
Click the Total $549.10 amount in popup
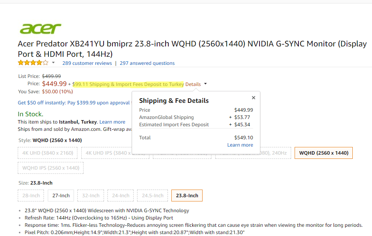pyautogui.click(x=244, y=138)
